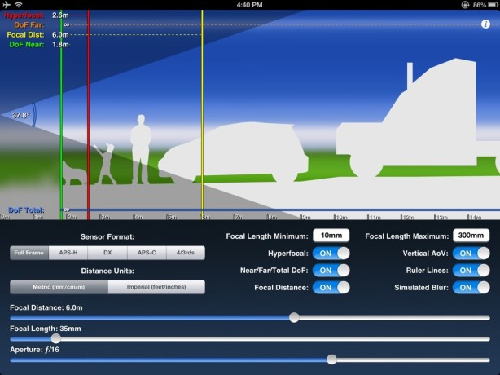Screen dimensions: 500x375
Task: Select the Full Frame sensor option
Action: [29, 253]
